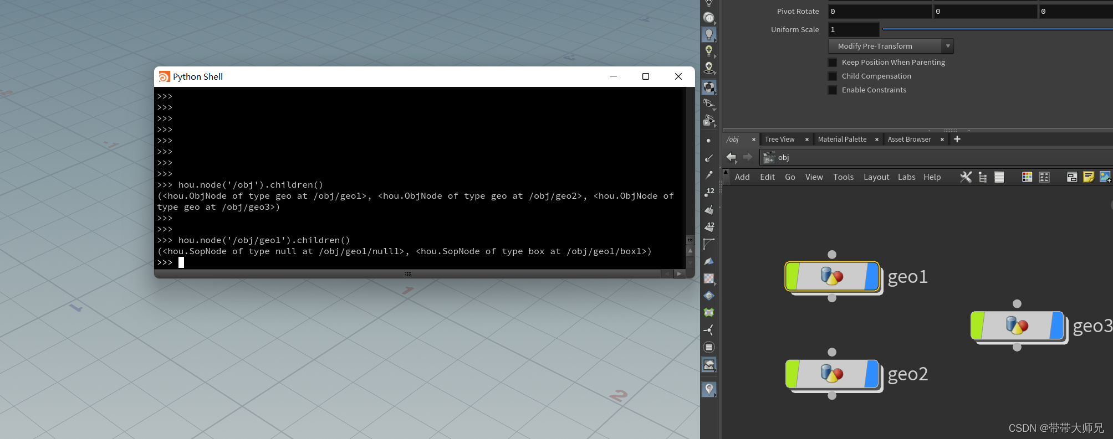Show the node tree list icon
This screenshot has height=439, width=1113.
tap(983, 177)
